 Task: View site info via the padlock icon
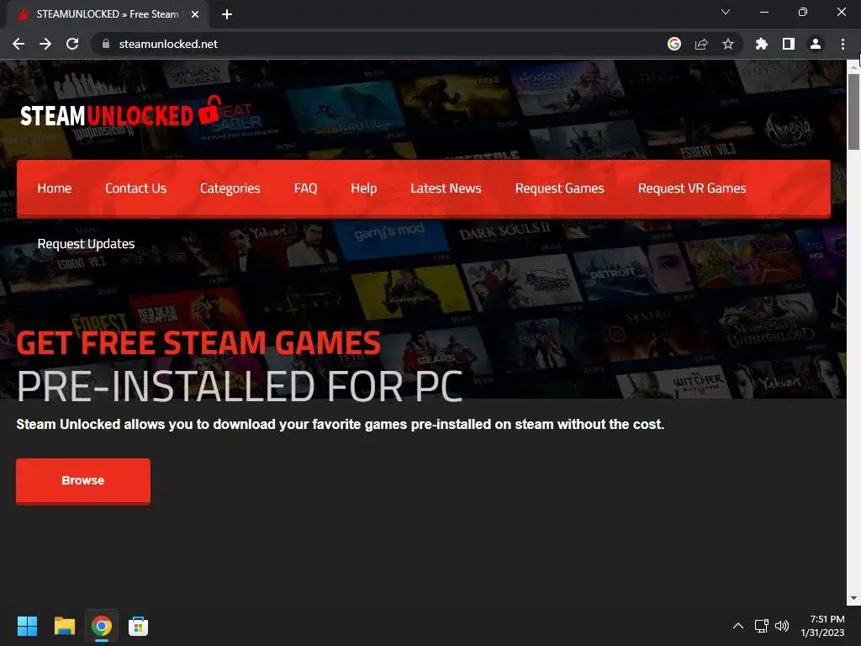(106, 44)
